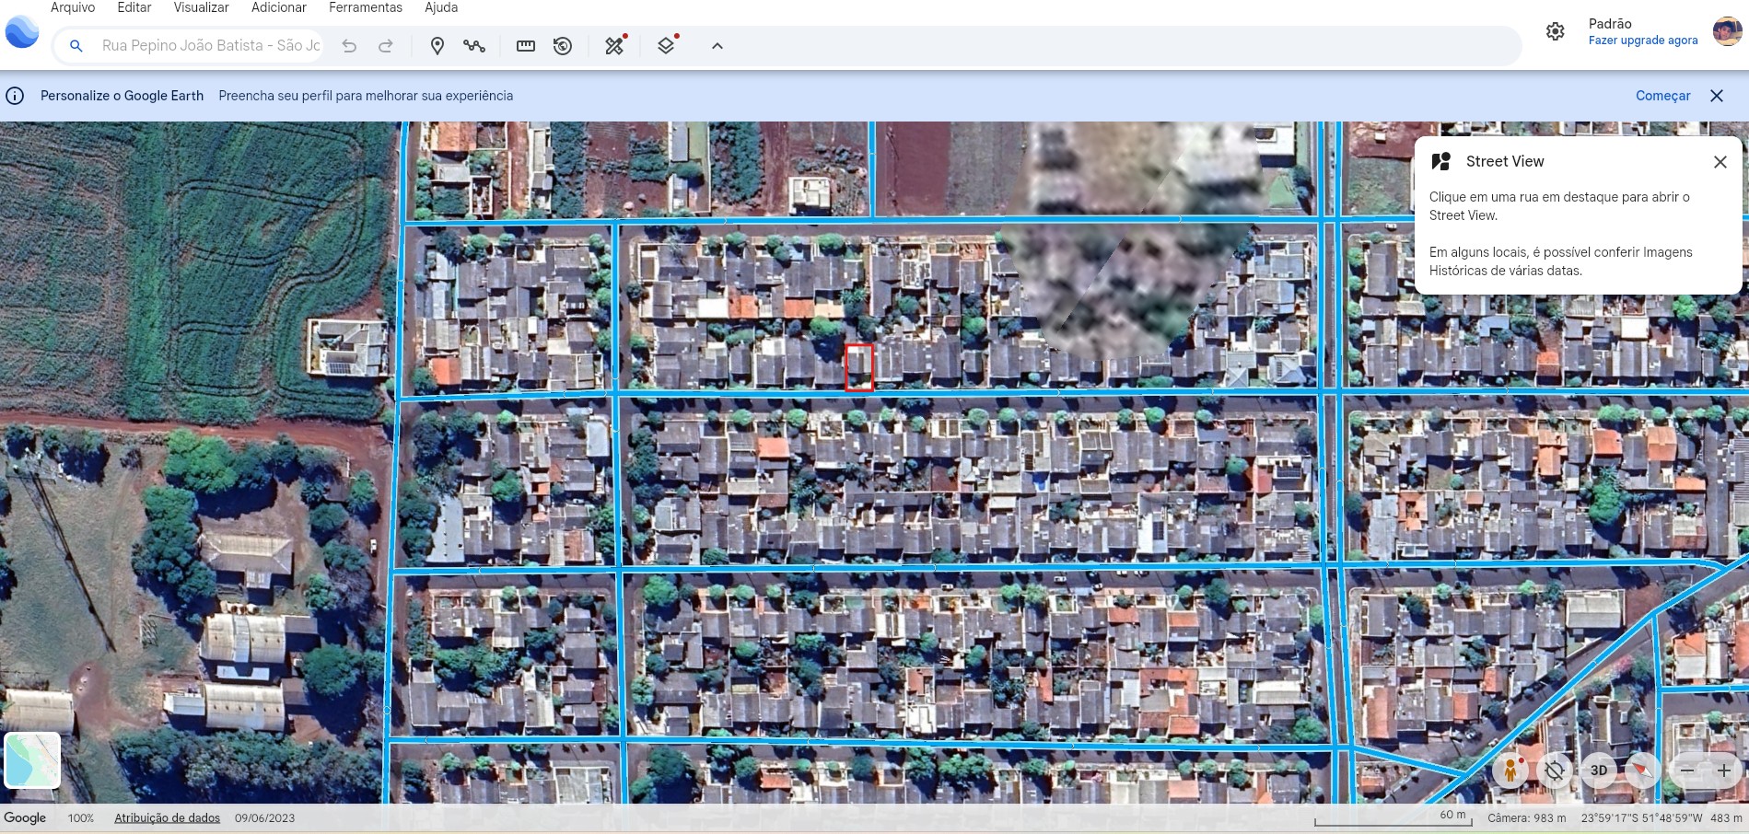
Task: Click the Undo arrow
Action: [x=349, y=46]
